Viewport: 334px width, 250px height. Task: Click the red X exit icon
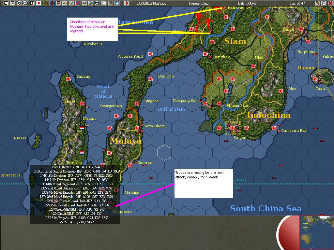330,3
